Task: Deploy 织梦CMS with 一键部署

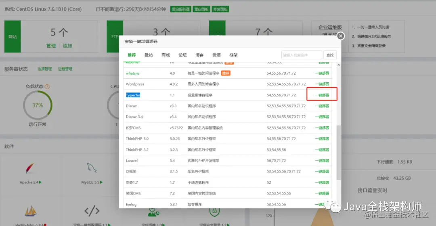Action: click(322, 128)
